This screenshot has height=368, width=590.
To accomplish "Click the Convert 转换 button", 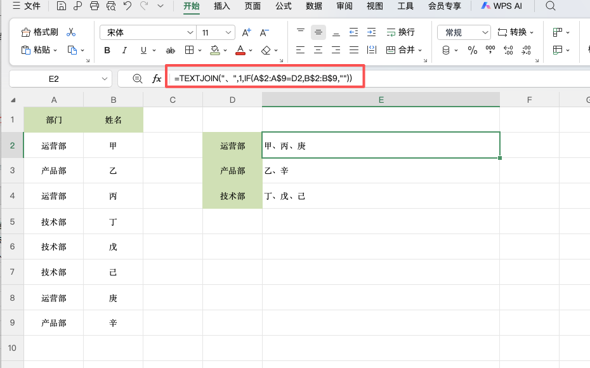I will click(512, 32).
